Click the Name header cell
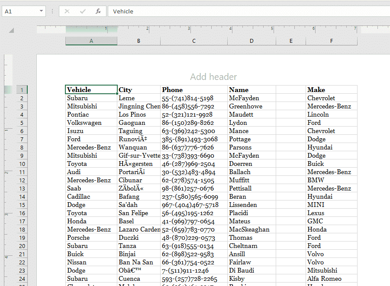390x286 pixels. (x=252, y=89)
